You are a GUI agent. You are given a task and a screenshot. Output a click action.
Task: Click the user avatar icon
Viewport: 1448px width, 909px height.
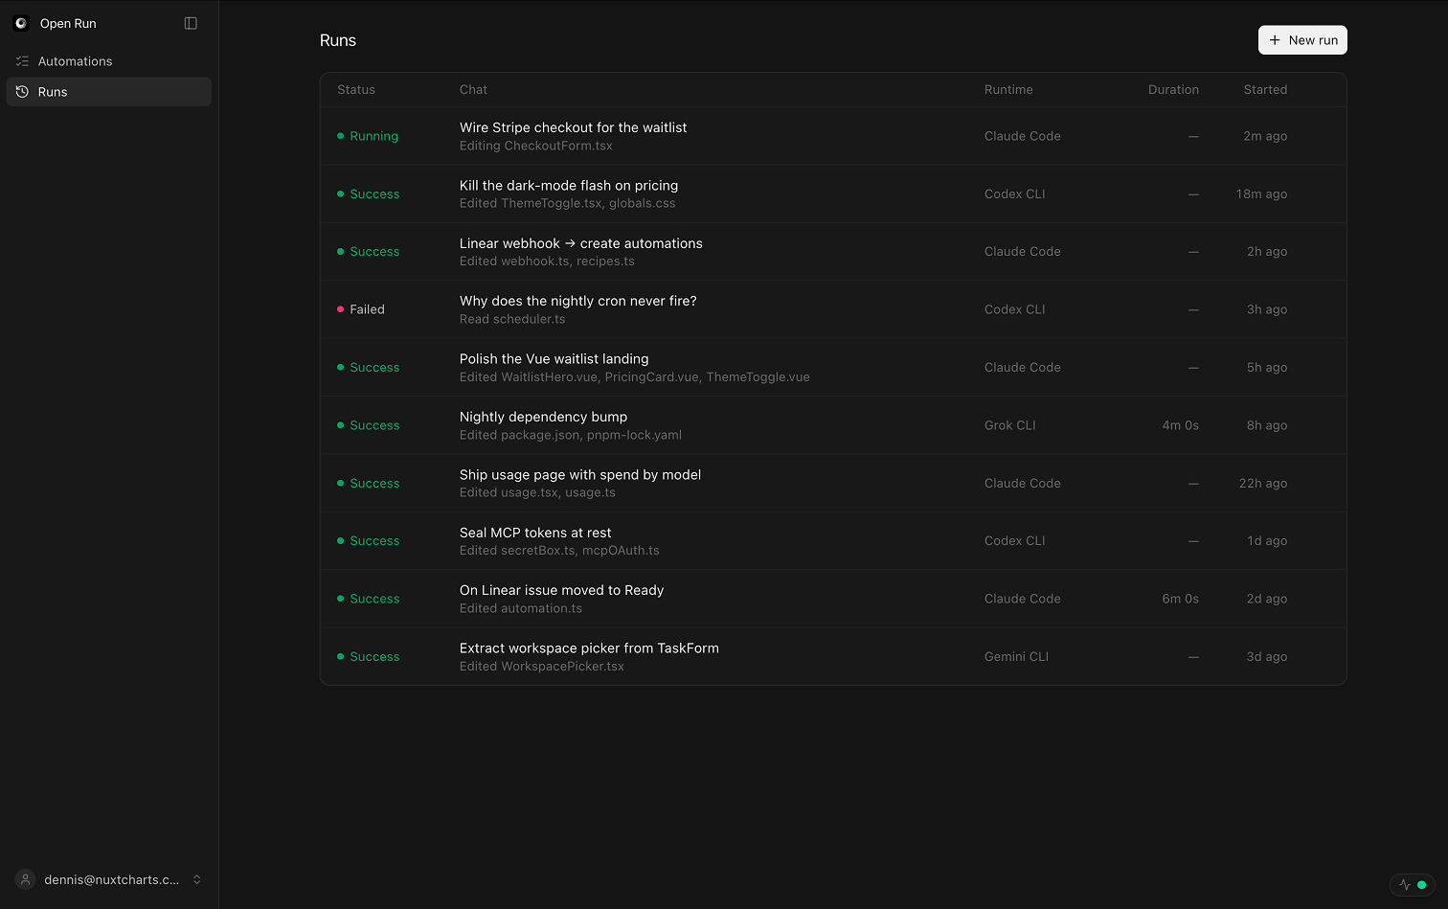pyautogui.click(x=26, y=879)
